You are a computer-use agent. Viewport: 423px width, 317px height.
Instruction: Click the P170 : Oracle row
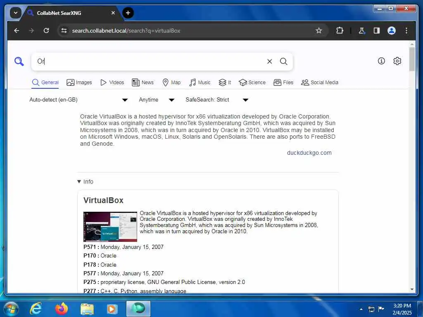tap(100, 256)
